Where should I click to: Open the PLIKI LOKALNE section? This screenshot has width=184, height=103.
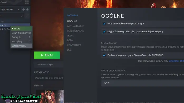(75, 31)
